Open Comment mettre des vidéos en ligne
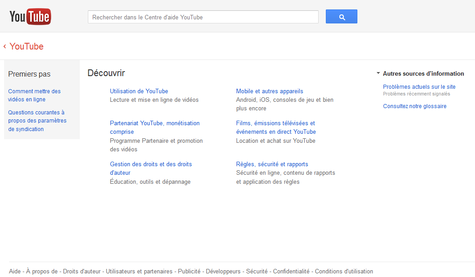 (34, 95)
